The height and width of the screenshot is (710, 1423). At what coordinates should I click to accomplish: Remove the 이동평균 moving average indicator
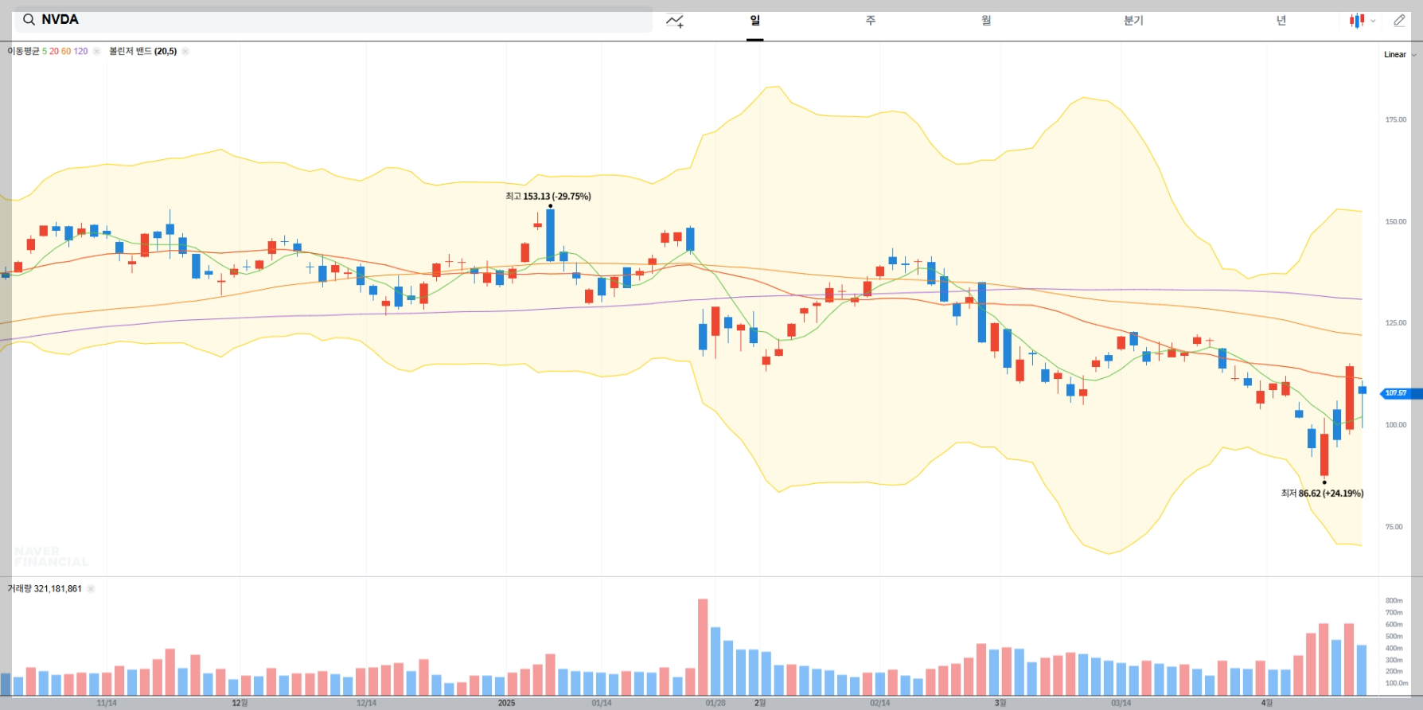(96, 51)
